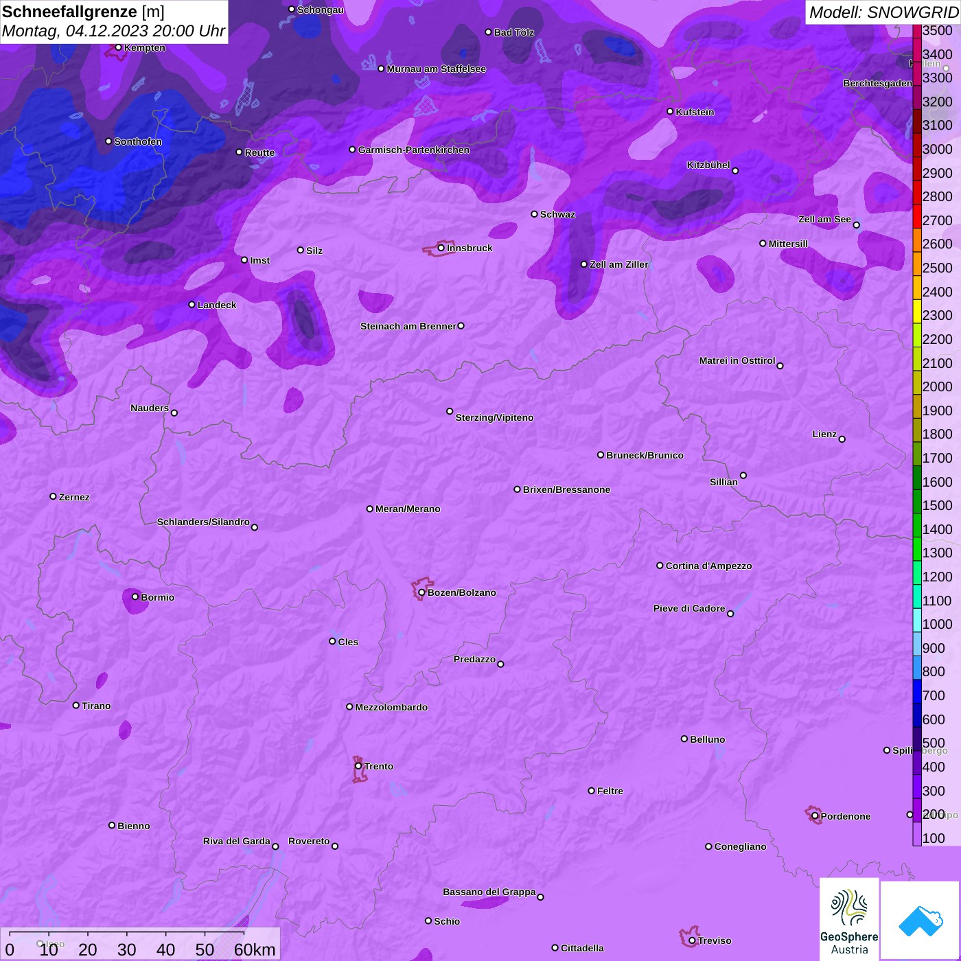Click the blue avalanche service logo
The image size is (961, 961).
pos(921,921)
